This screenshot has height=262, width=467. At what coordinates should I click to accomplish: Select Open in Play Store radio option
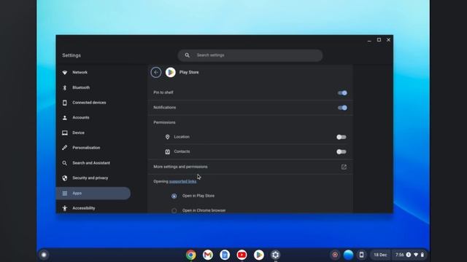[x=174, y=196]
